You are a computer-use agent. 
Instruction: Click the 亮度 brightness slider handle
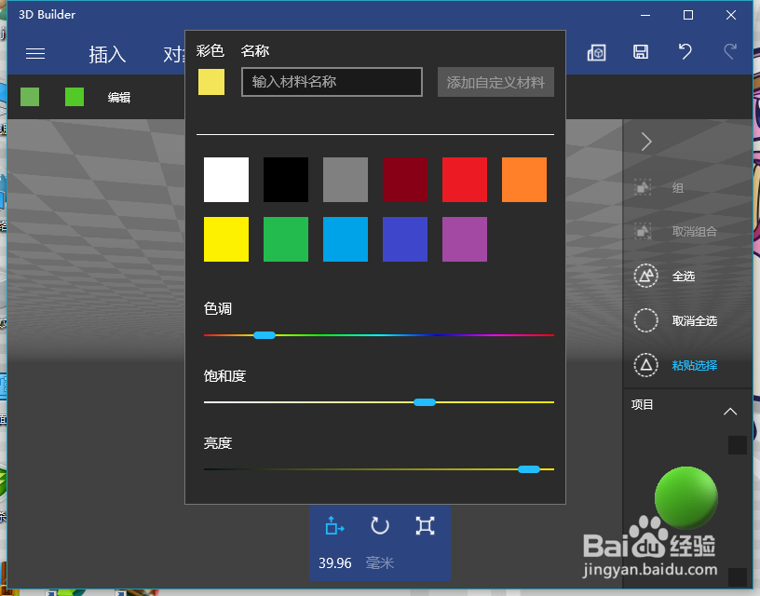tap(529, 469)
